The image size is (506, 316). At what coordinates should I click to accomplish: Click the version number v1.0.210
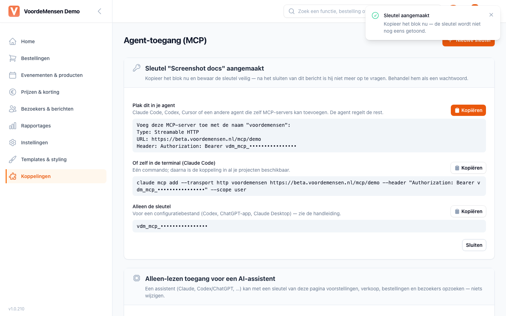click(x=17, y=309)
